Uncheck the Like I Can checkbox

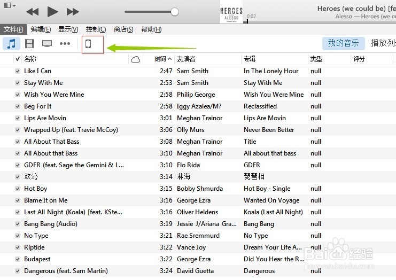(18, 71)
